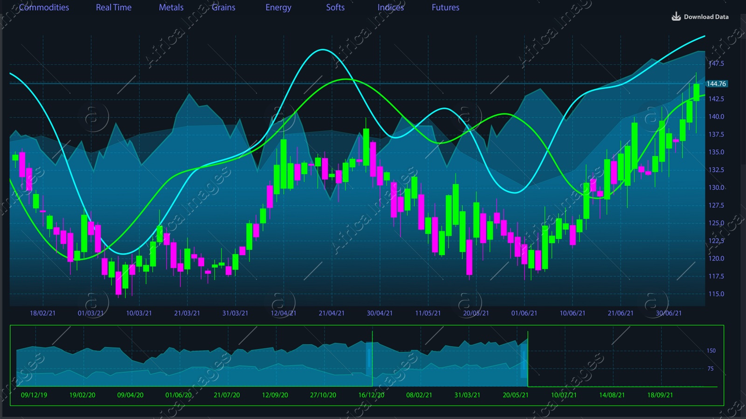Click the 75 overview axis value
Screen dimensions: 746x419
(x=711, y=368)
